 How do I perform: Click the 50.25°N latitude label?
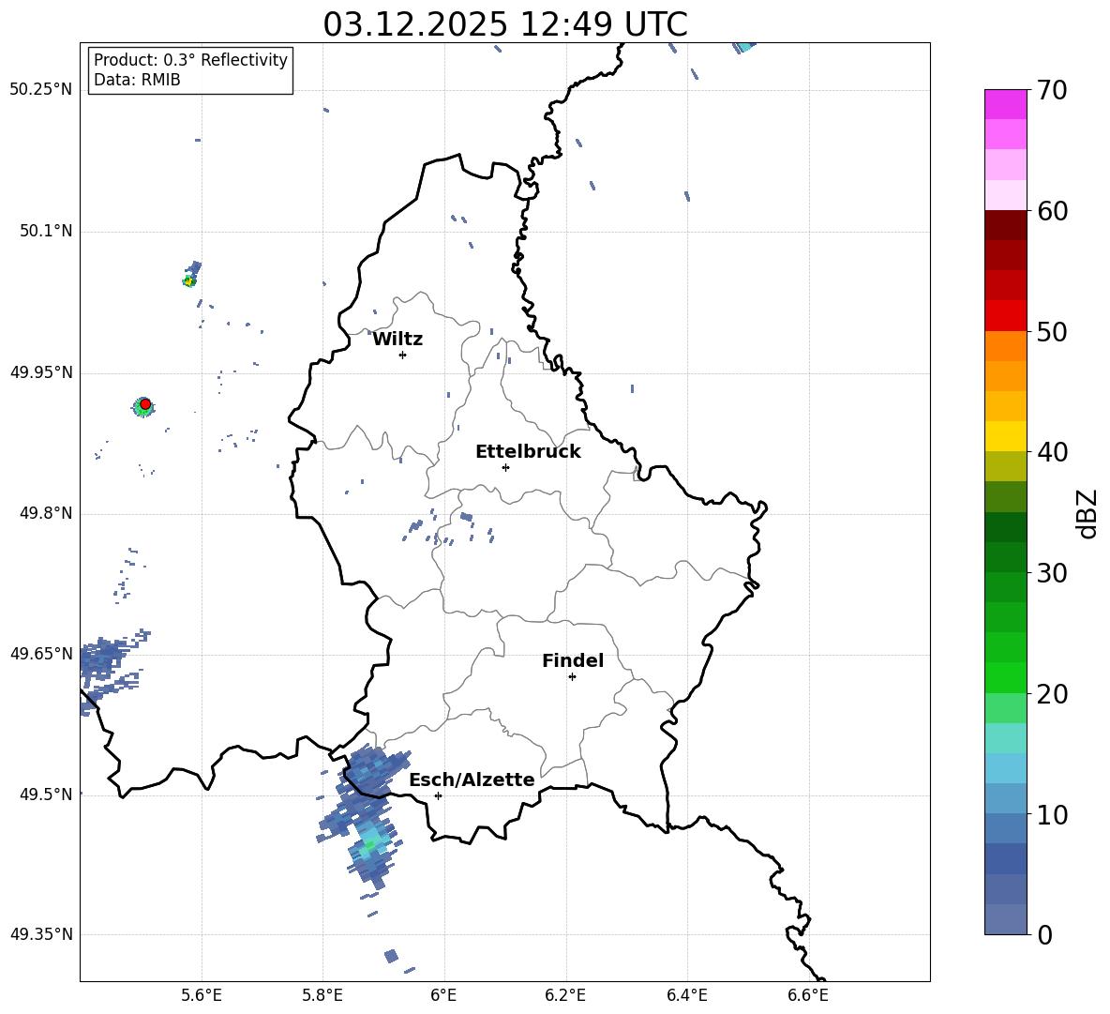tap(41, 90)
